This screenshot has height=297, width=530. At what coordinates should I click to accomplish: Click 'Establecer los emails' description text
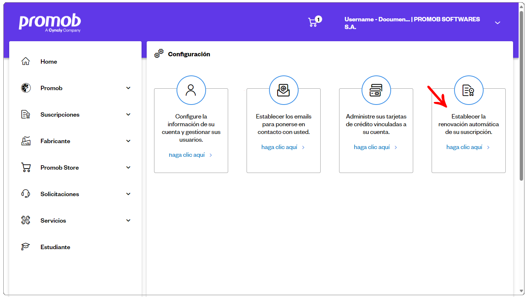tap(283, 124)
